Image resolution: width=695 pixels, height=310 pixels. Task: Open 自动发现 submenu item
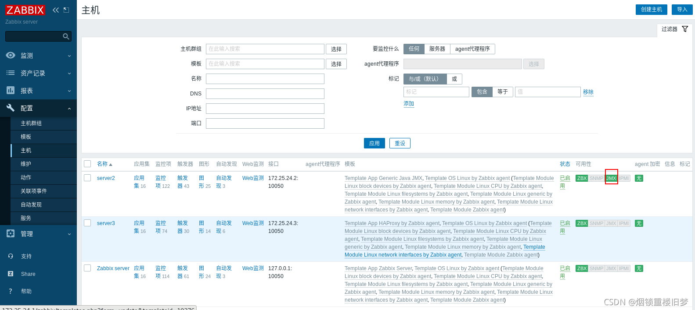[x=43, y=204]
